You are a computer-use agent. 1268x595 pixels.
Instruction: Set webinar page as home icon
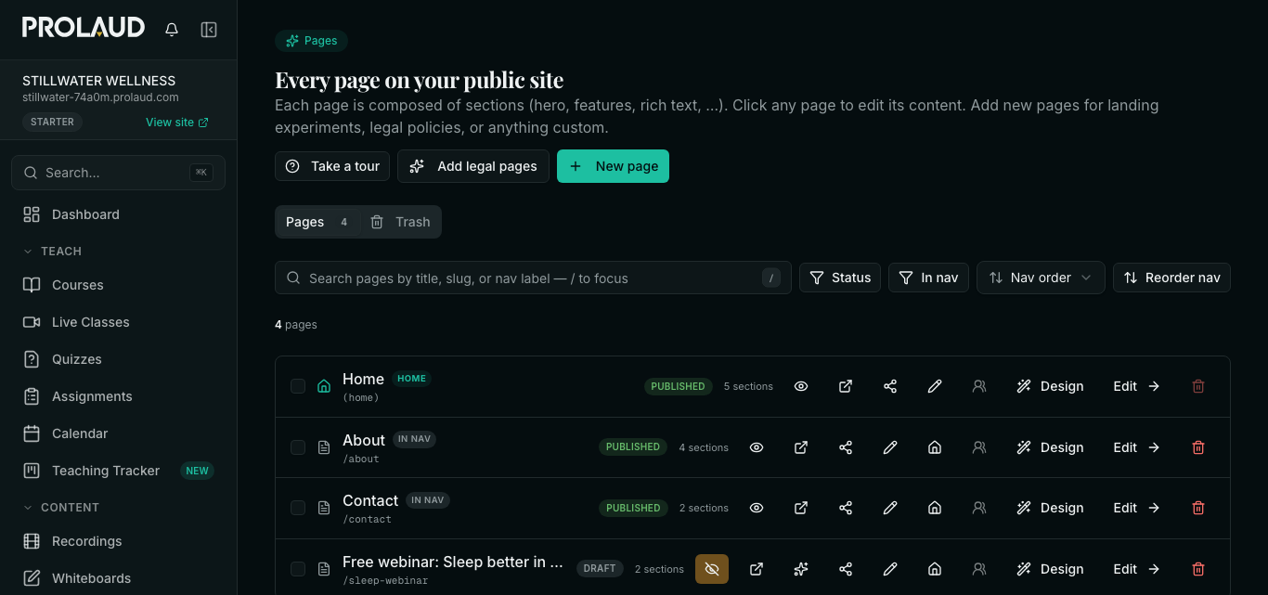tap(935, 569)
